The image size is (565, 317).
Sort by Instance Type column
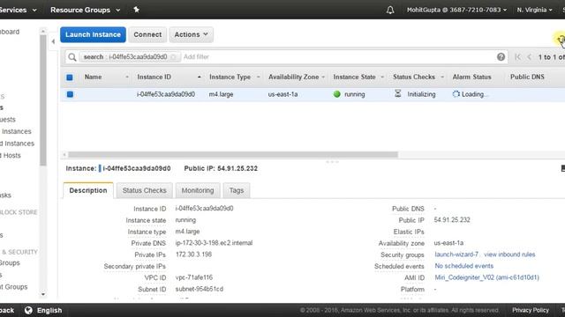(x=230, y=77)
